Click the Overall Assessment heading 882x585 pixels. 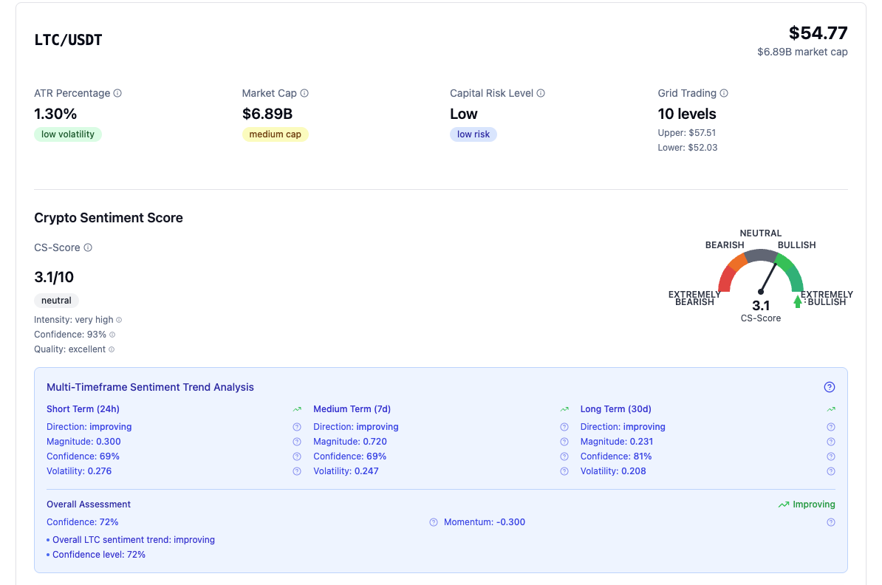pos(89,504)
